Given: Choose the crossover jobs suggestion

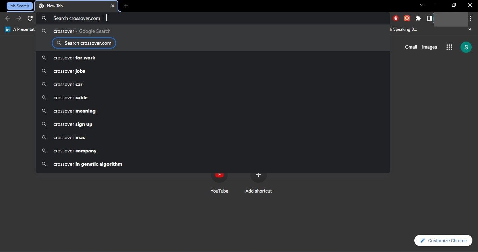Looking at the screenshot, I should (213, 71).
